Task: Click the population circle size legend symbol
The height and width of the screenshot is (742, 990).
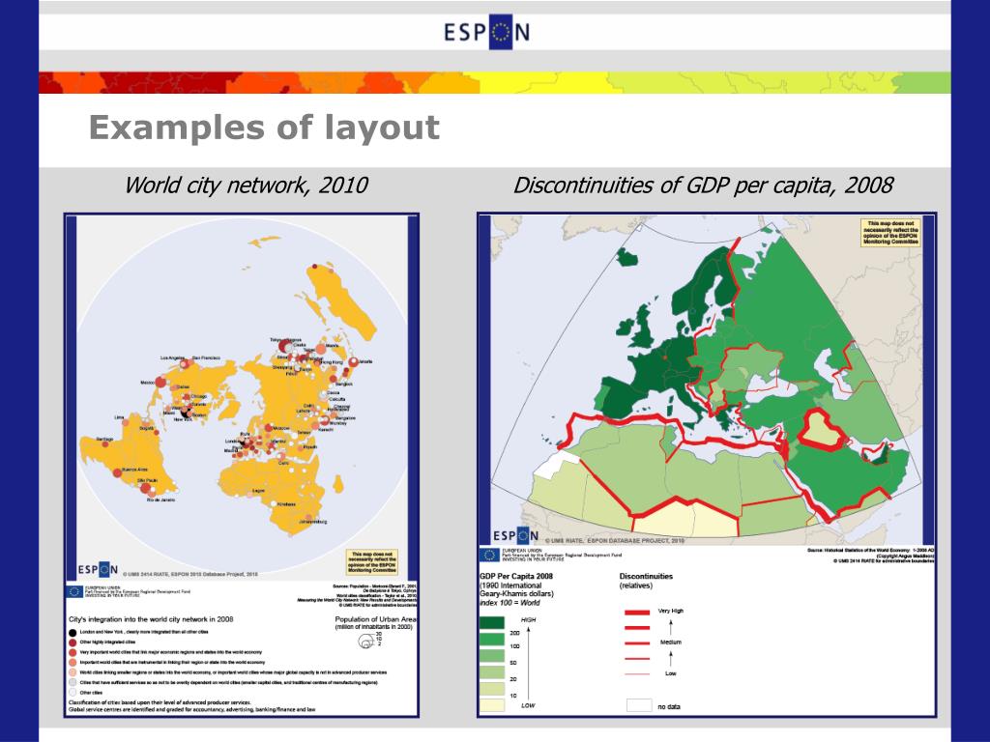Action: tap(366, 642)
